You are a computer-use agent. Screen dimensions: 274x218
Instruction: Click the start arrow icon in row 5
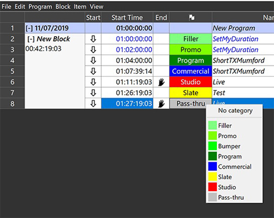[x=93, y=71]
